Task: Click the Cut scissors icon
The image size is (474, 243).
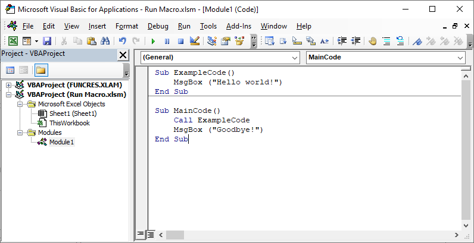Action: (x=64, y=41)
